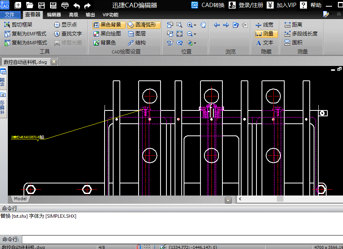This screenshot has height=249, width=343.
Task: Save as PDF using the PDF disk icon
Action: tap(53, 5)
